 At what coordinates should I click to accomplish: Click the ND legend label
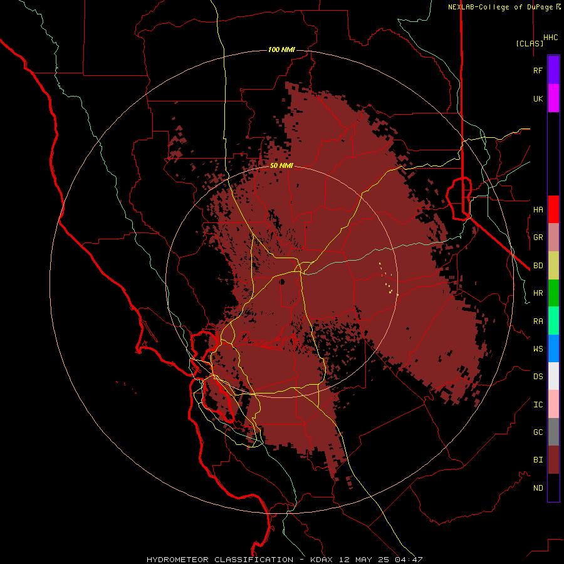click(x=538, y=488)
